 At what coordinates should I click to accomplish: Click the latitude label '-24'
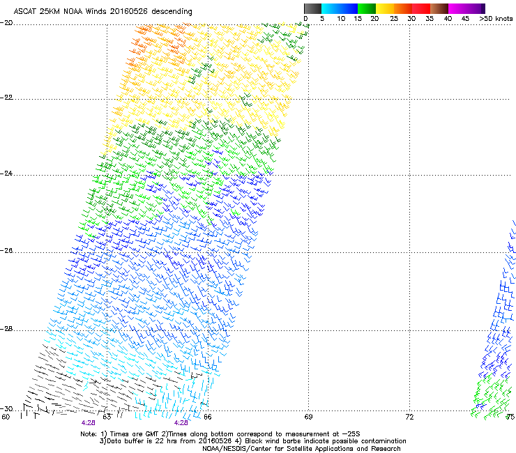(6, 173)
